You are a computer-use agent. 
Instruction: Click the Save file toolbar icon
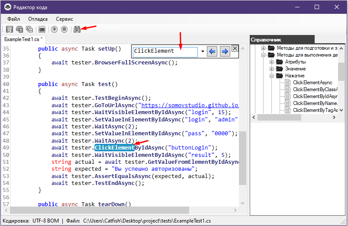click(9, 29)
